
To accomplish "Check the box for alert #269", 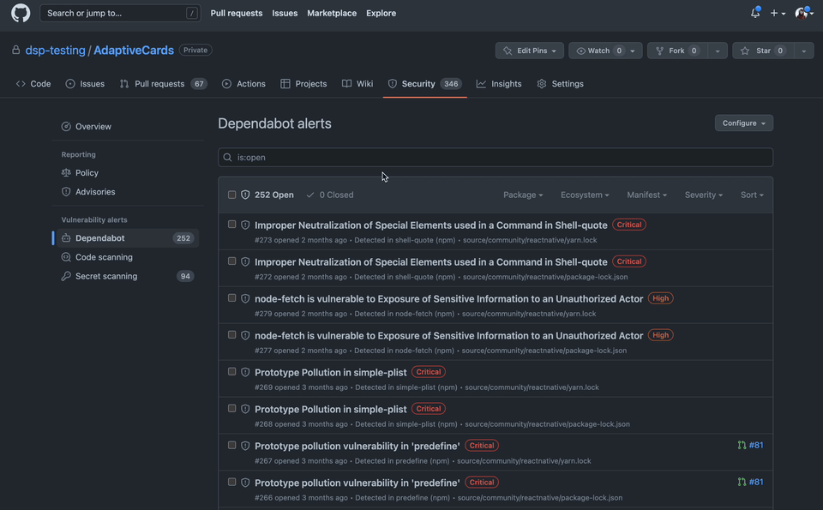I will tap(231, 371).
